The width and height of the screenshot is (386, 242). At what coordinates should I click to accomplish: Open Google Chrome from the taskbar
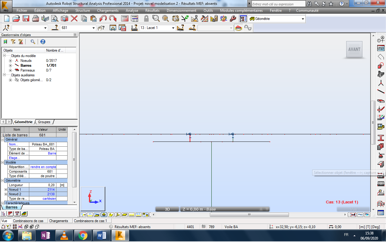pyautogui.click(x=83, y=235)
